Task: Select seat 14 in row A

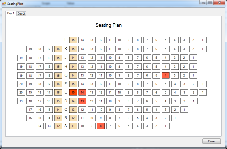Action: point(39,126)
